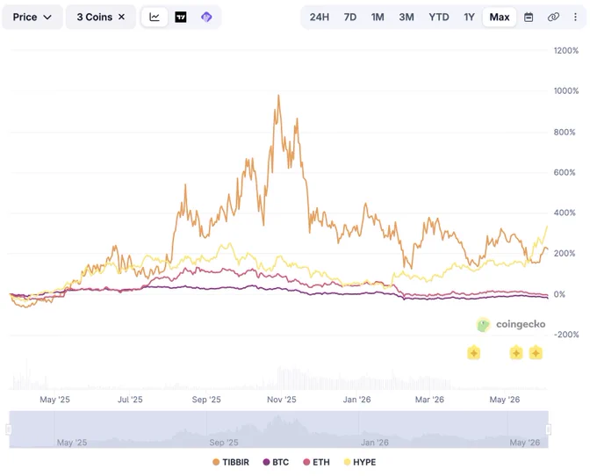
Task: Click the 3 Coins selector label
Action: (95, 18)
